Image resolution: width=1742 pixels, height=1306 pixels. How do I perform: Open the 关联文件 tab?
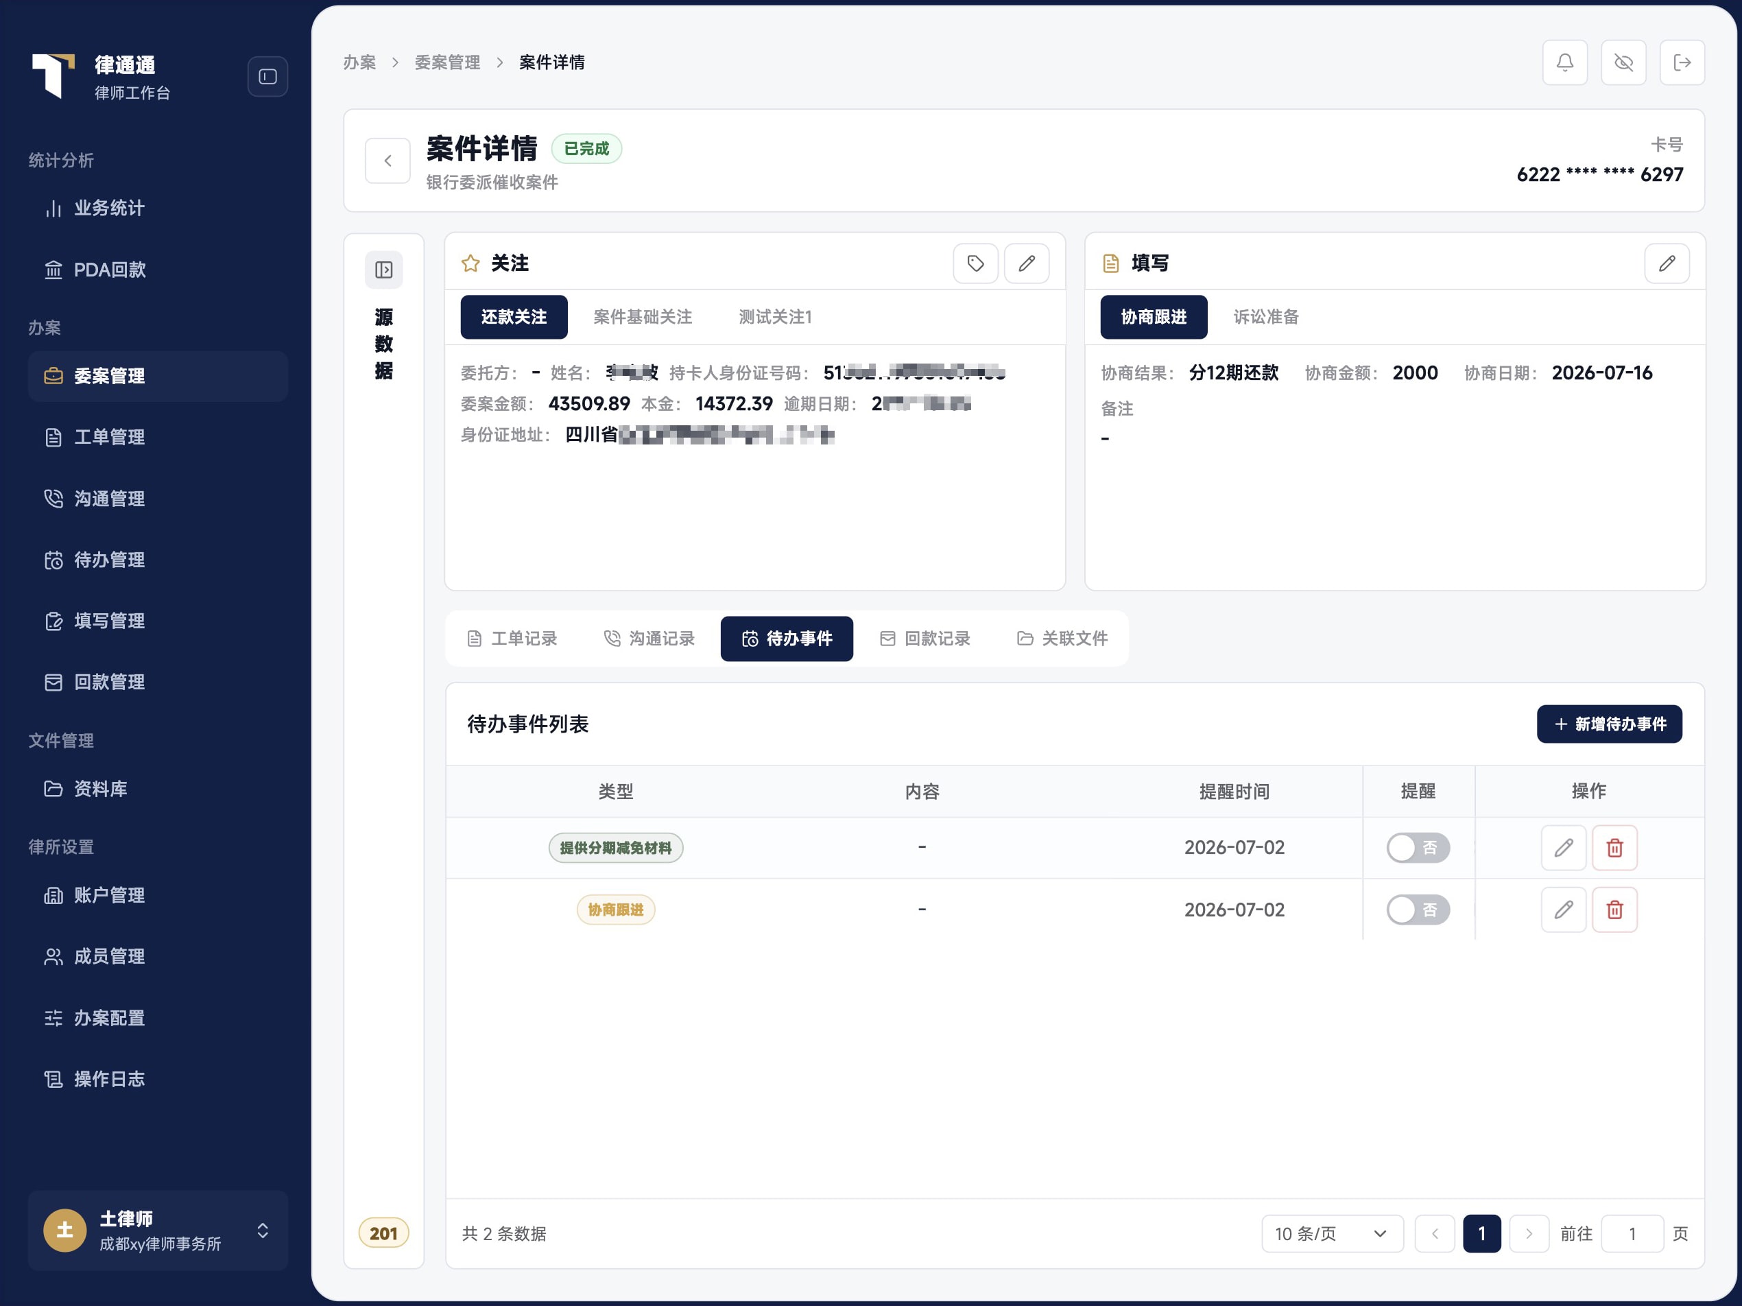(1062, 638)
